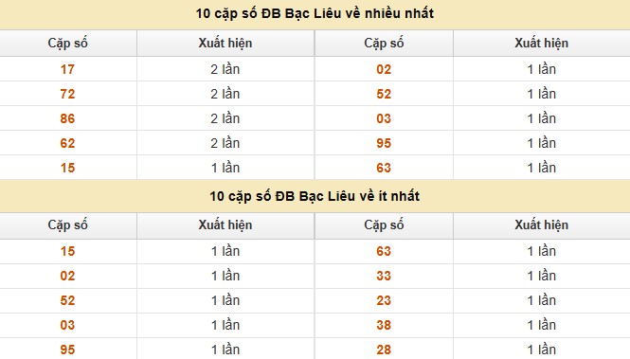
Task: Click pair 33 in least-frequent table
Action: [x=384, y=276]
